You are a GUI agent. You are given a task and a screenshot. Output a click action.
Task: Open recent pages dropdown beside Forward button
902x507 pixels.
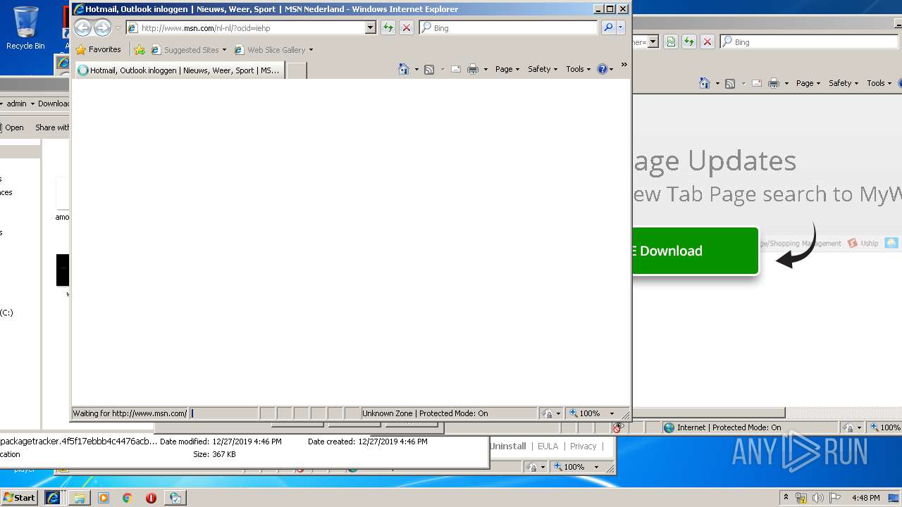click(x=118, y=27)
